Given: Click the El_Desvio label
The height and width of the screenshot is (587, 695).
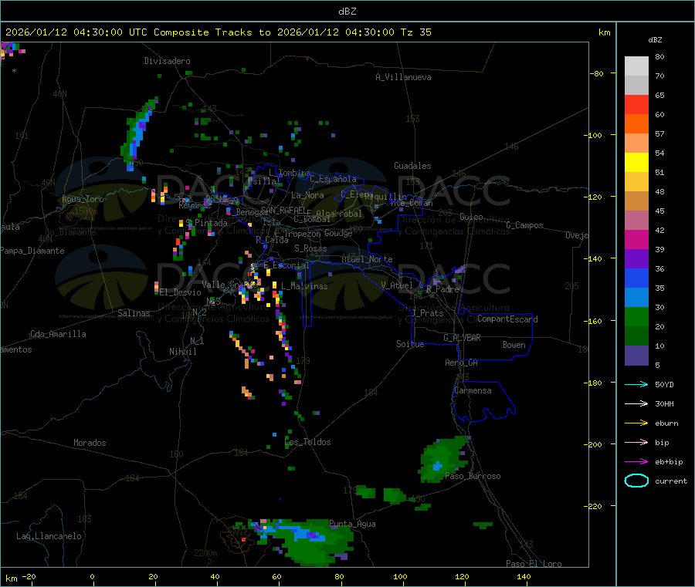Looking at the screenshot, I should click(181, 292).
